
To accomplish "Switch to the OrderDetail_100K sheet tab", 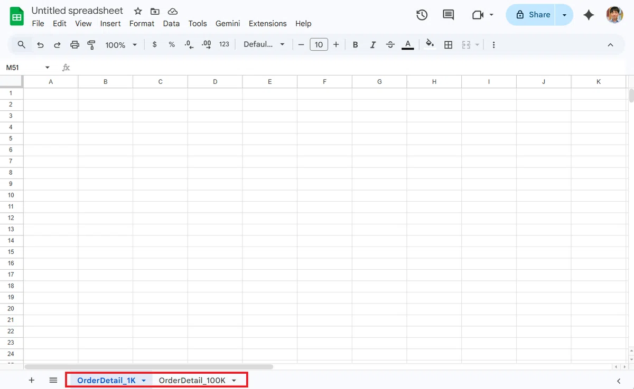I will (x=192, y=381).
